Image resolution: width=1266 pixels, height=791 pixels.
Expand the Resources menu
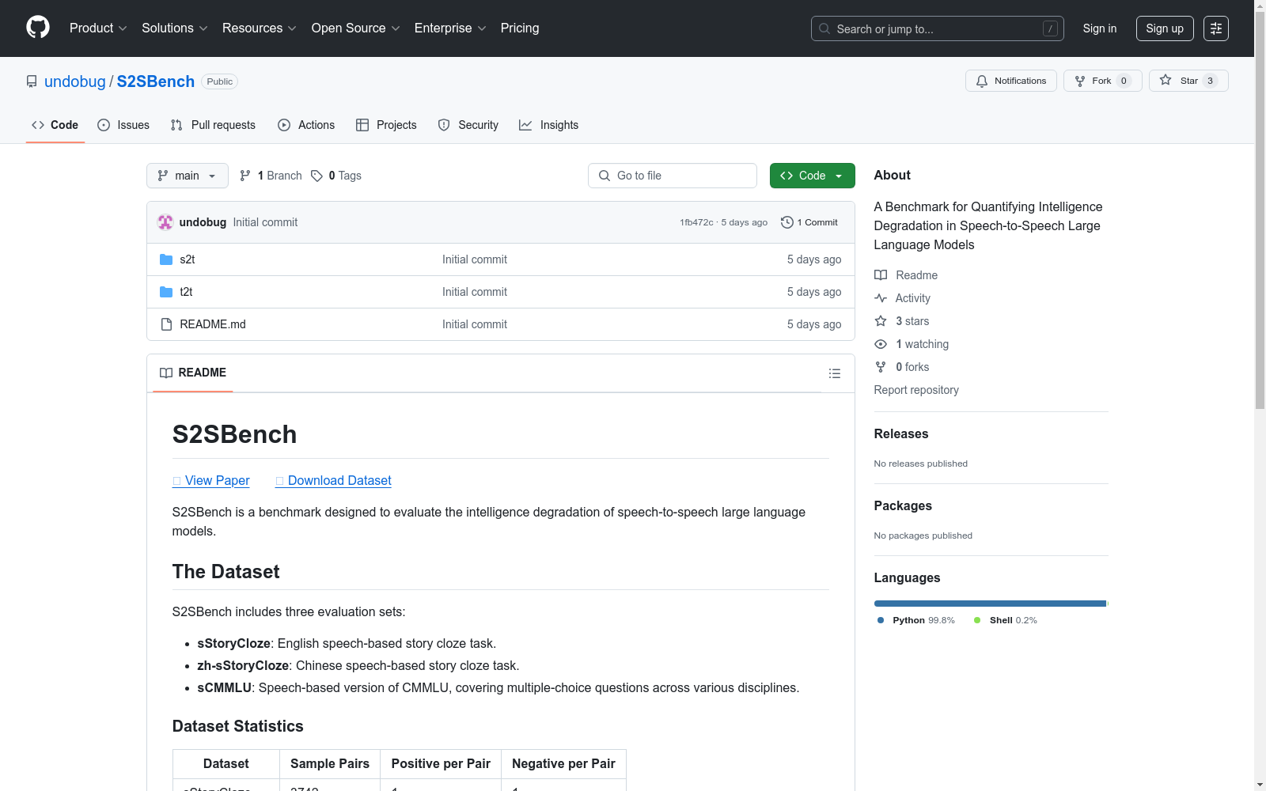259,28
